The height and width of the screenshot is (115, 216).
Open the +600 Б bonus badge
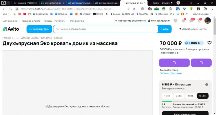(194, 43)
